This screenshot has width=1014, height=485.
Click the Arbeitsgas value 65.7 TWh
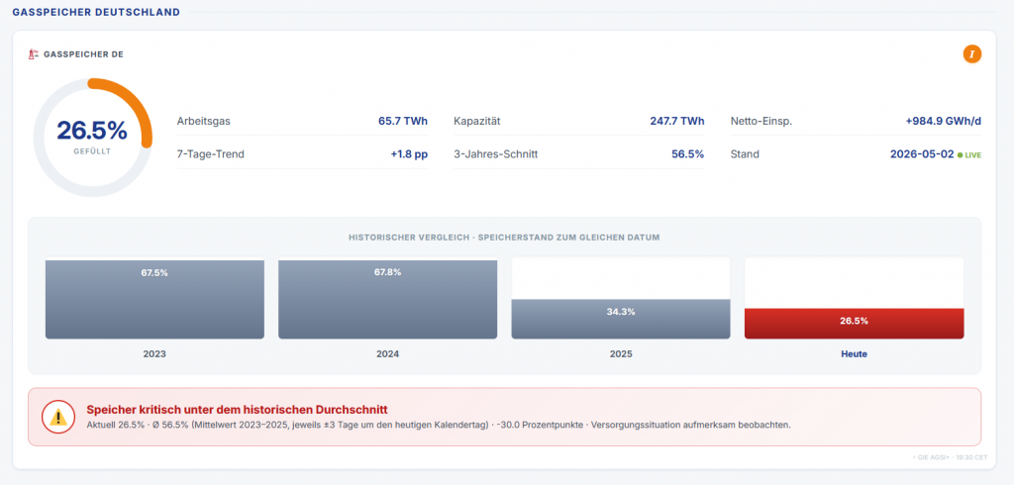click(x=403, y=121)
